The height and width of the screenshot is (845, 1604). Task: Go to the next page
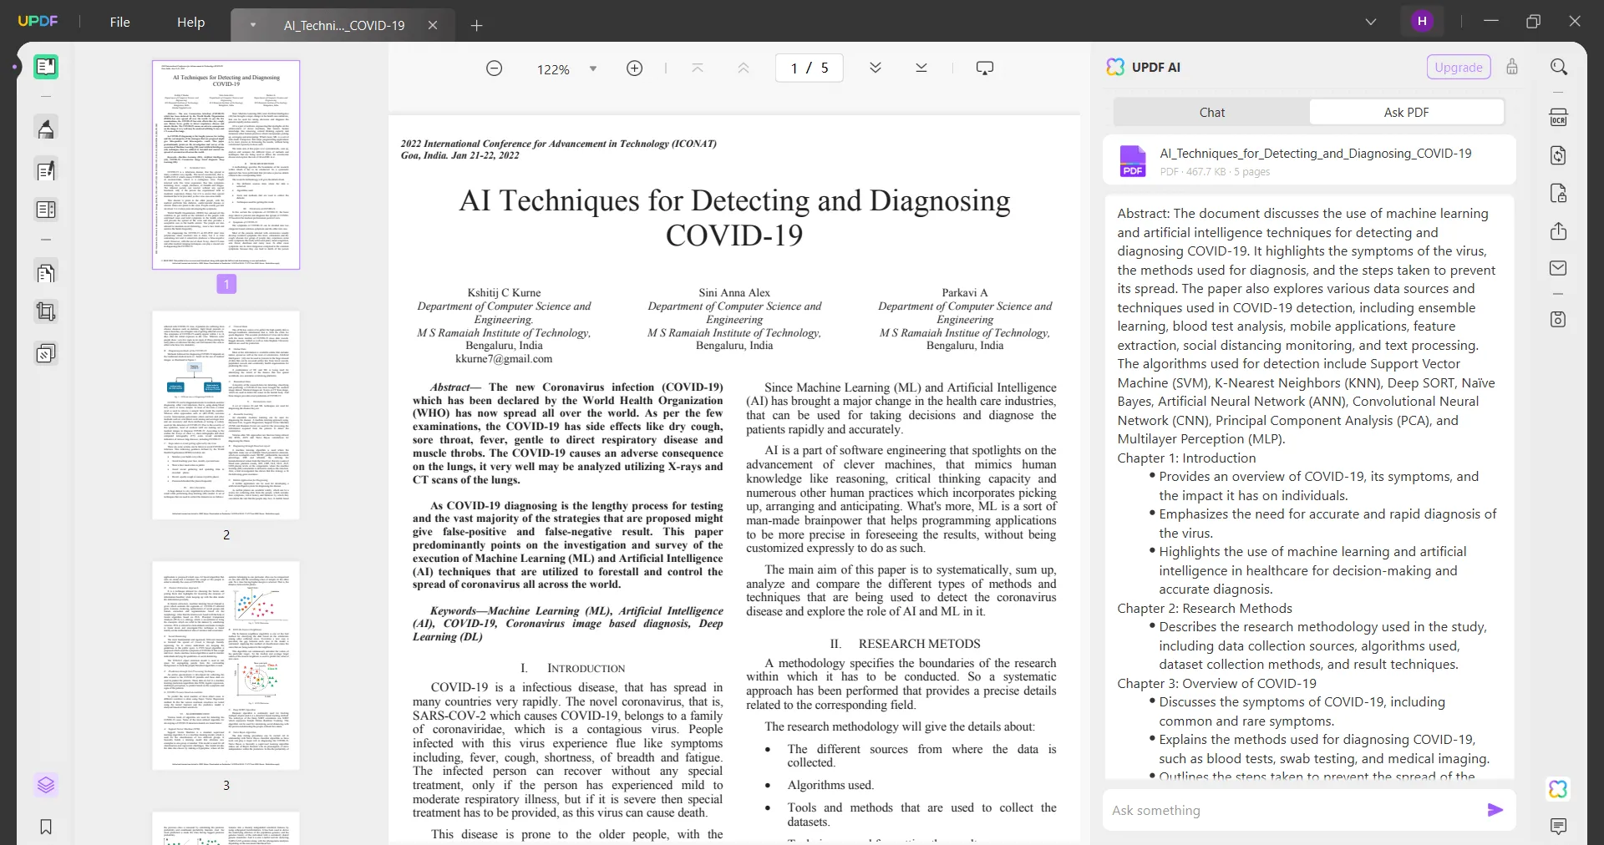coord(876,68)
